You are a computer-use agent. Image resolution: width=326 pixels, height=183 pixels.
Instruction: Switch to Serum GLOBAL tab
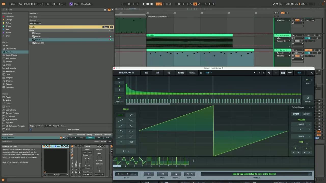click(192, 73)
